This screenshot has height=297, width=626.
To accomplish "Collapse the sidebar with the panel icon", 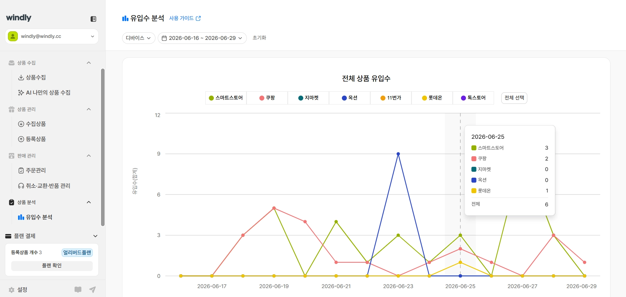I will 93,19.
